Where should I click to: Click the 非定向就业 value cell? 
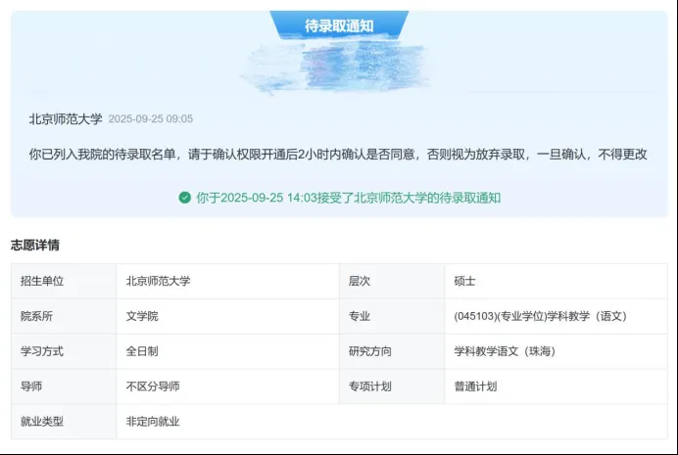[x=392, y=422]
